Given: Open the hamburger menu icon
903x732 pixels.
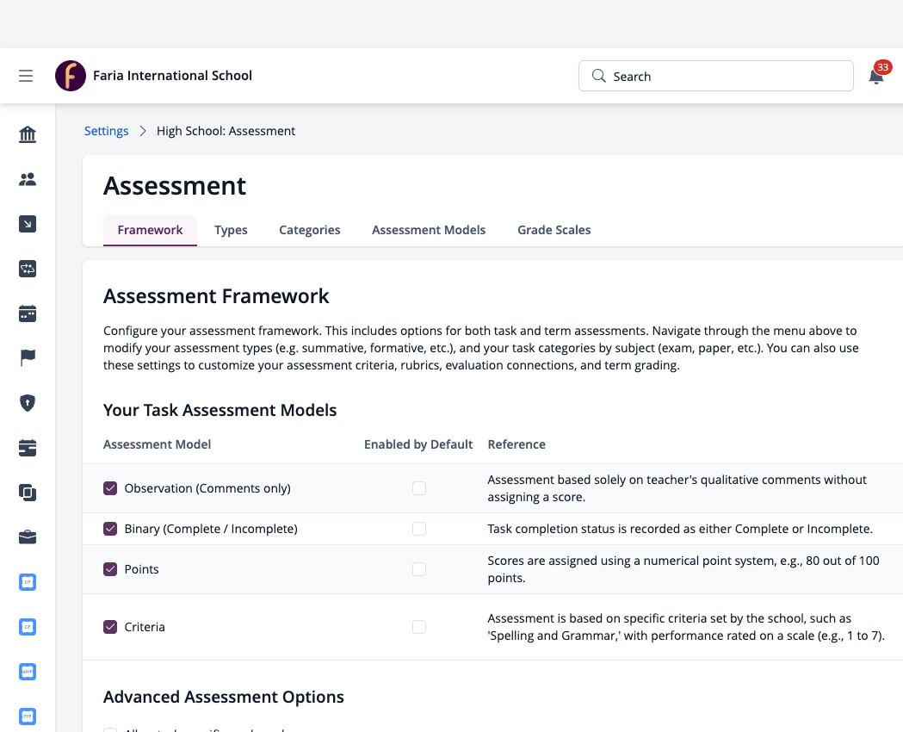Looking at the screenshot, I should [26, 76].
